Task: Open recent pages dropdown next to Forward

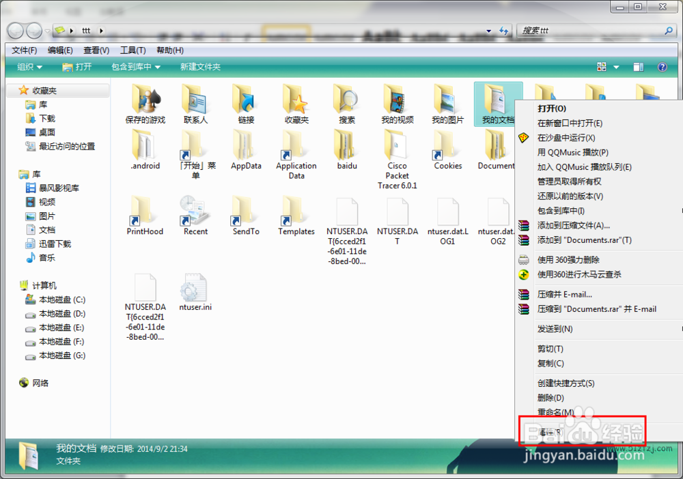Action: 47,31
